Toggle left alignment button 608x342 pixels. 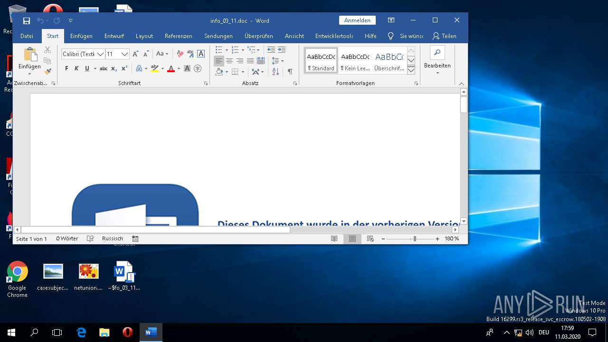tap(219, 61)
